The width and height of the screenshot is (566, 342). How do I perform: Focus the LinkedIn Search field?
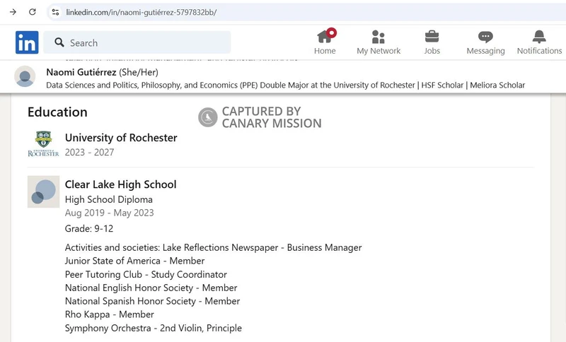click(x=137, y=42)
